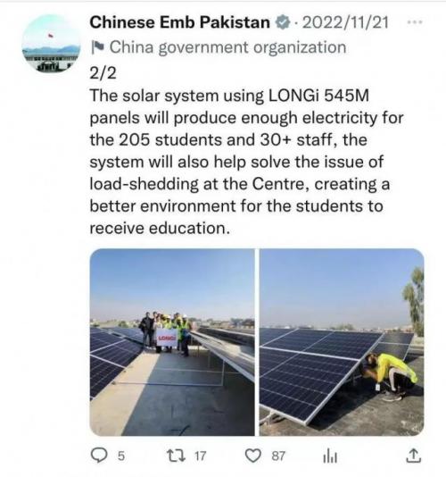Open the Chinese Emb Pakistan profile avatar
This screenshot has width=446, height=477.
pos(51,43)
